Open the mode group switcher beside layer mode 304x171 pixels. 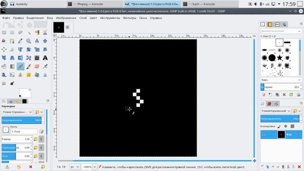coord(297,111)
